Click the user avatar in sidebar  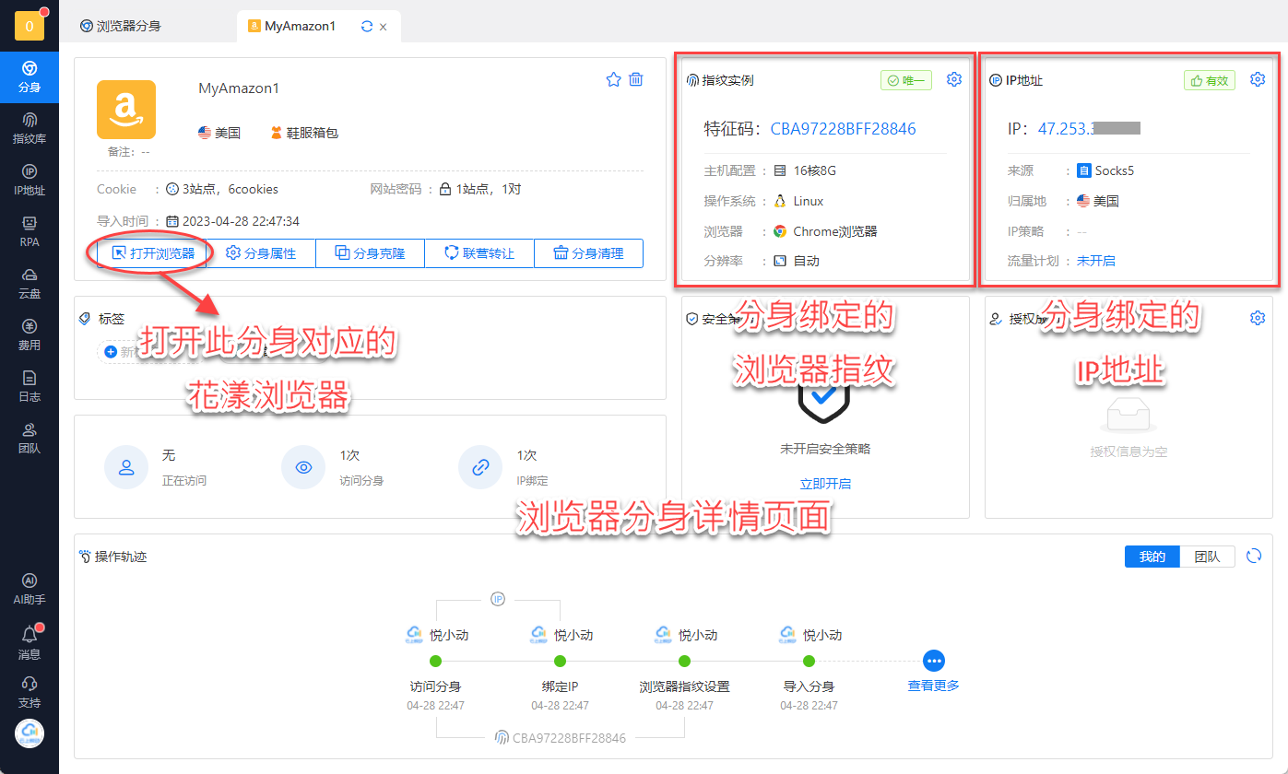click(x=30, y=733)
